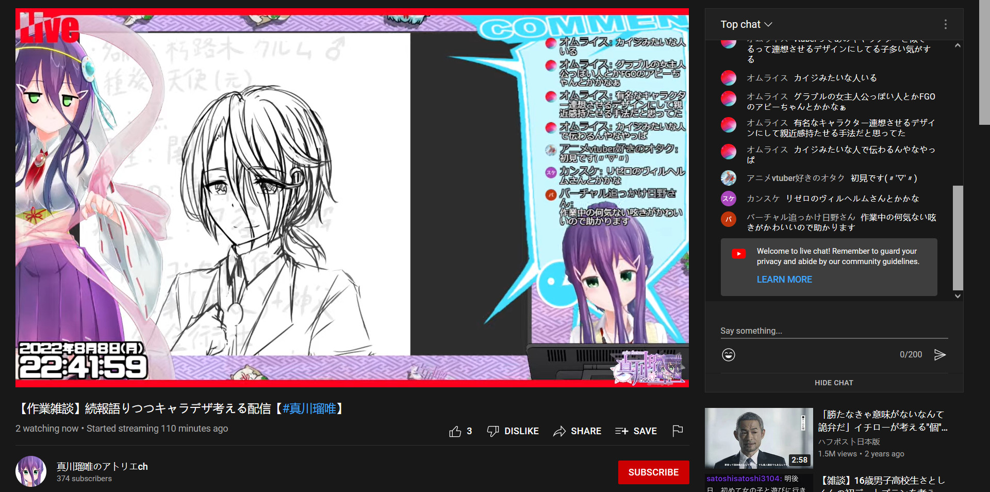Click オムライス message カイジみたいな人いる
990x492 pixels.
(835, 78)
